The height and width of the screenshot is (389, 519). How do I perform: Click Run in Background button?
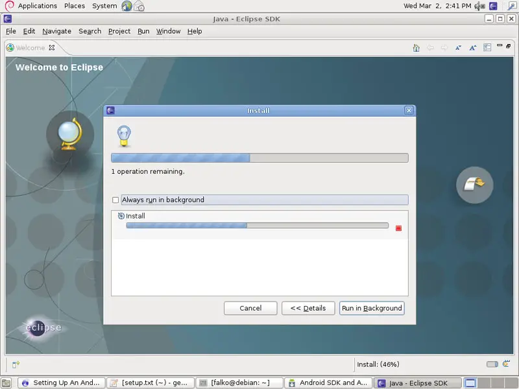372,309
